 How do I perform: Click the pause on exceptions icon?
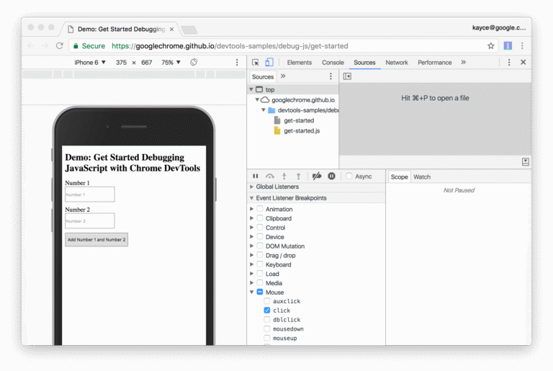pos(331,176)
